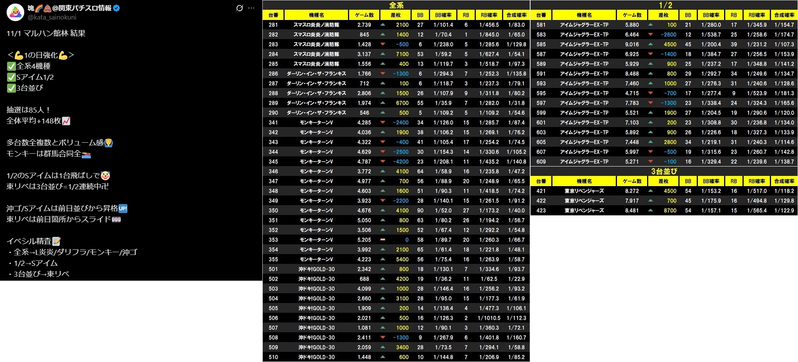Click the green check before 全系4機種
798x362 pixels.
(x=11, y=66)
